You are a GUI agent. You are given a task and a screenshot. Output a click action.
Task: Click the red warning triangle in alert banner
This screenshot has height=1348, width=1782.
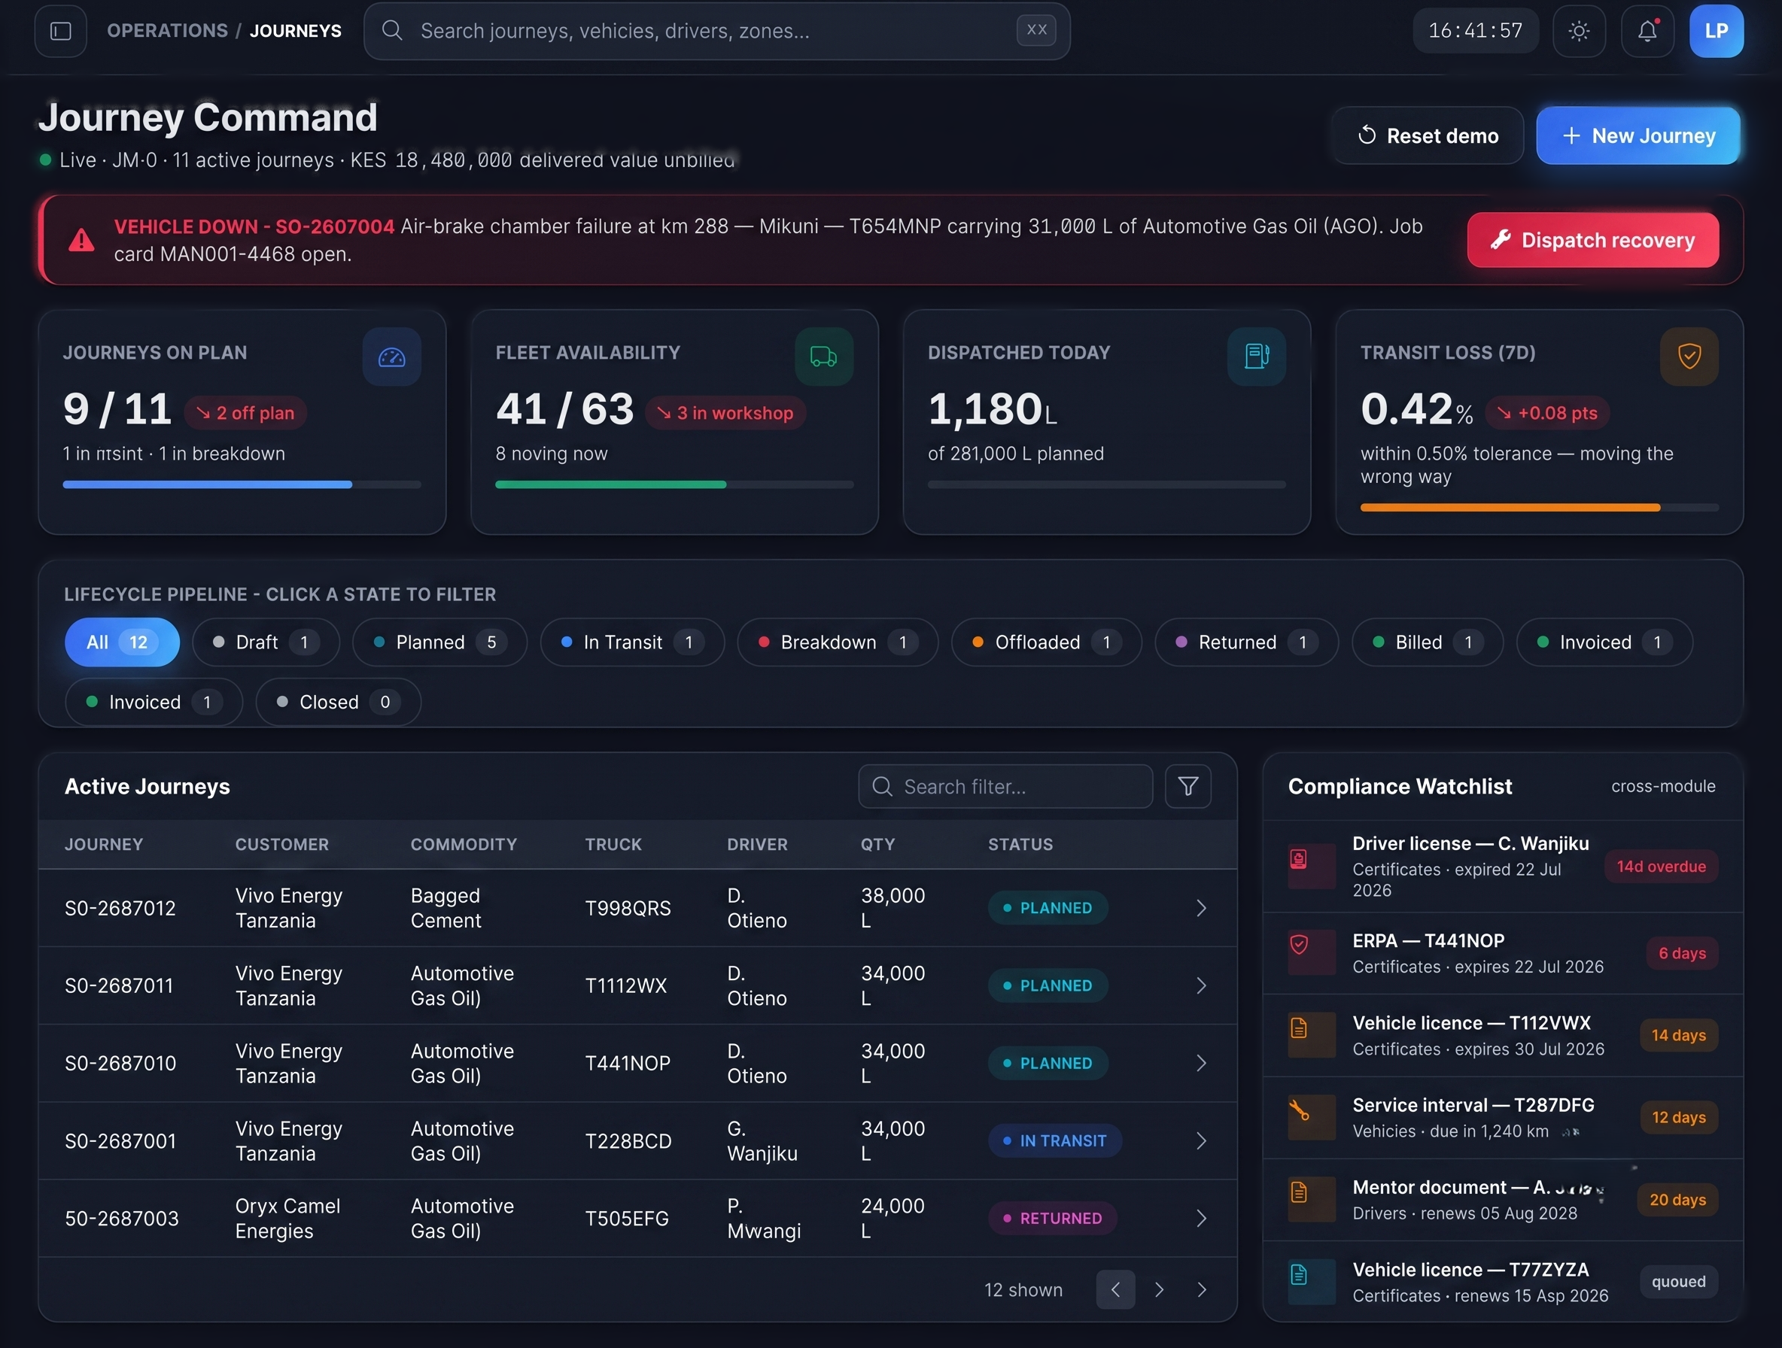(81, 240)
